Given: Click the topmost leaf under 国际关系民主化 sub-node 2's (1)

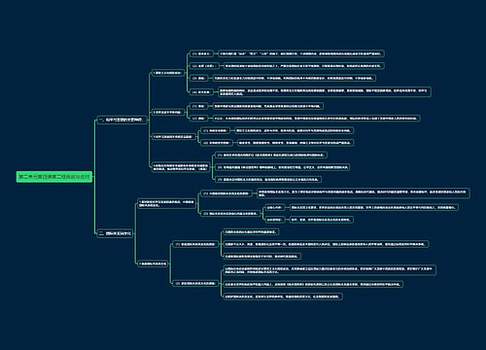Looking at the screenshot, I should coord(251,232).
